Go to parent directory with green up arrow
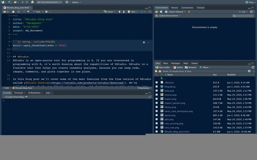This screenshot has width=257, height=160. coord(162,78)
